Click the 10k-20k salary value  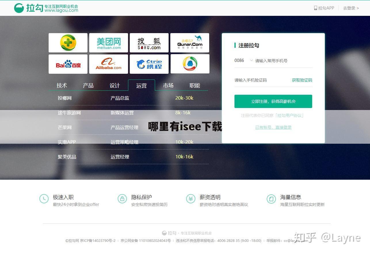click(x=184, y=142)
